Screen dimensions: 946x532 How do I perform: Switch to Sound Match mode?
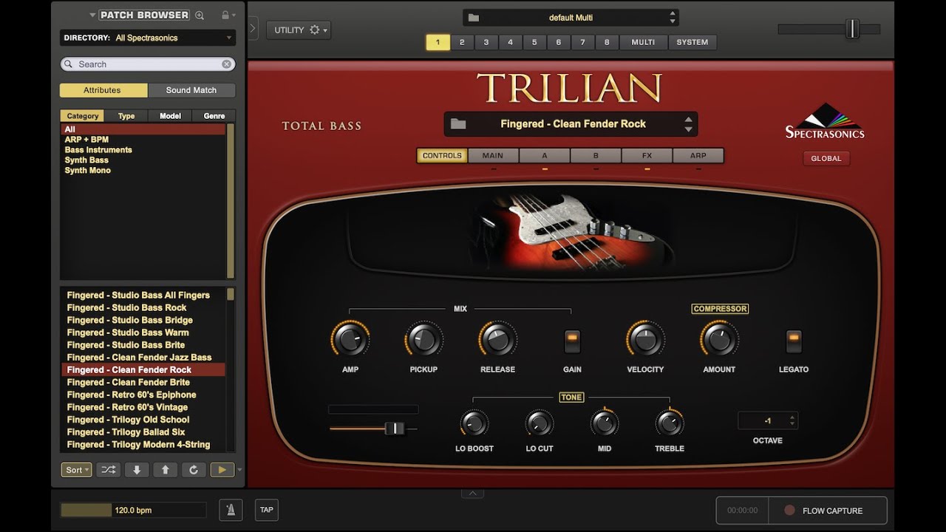coord(191,90)
